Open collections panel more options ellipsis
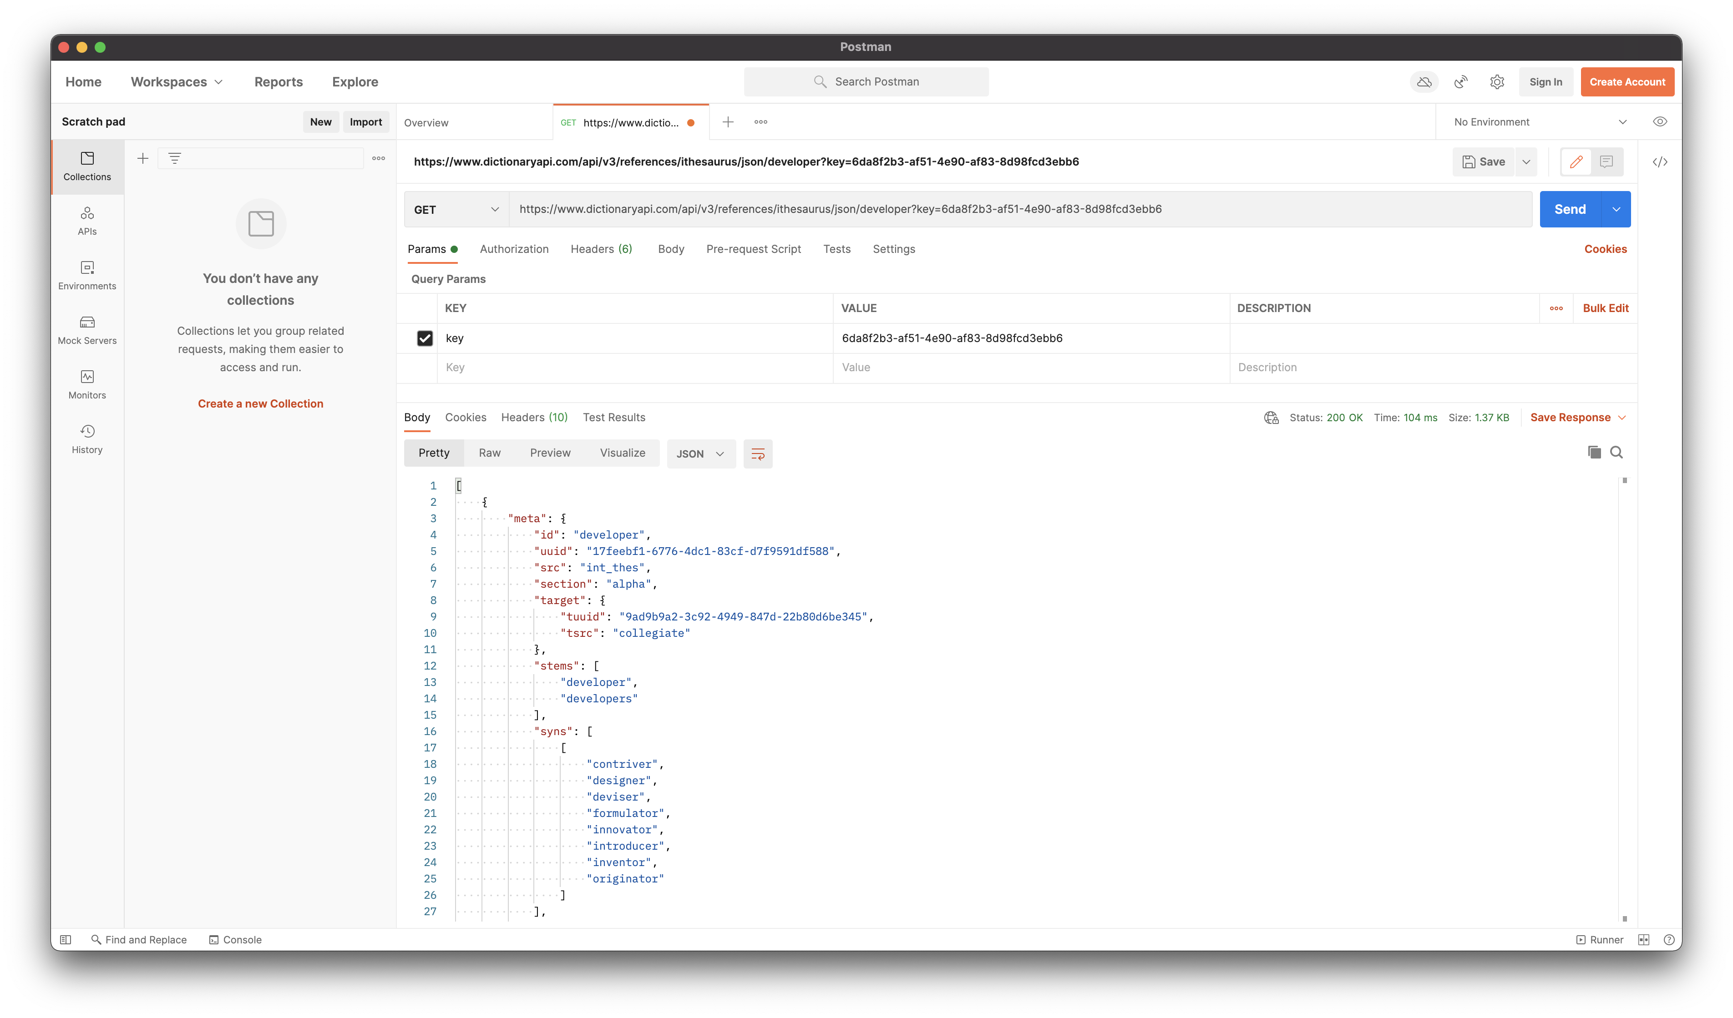This screenshot has height=1018, width=1733. [379, 159]
